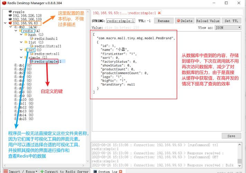Collapse the 192.168.99.63 connection node
Screen dimensions: 246x173
pos(5,23)
